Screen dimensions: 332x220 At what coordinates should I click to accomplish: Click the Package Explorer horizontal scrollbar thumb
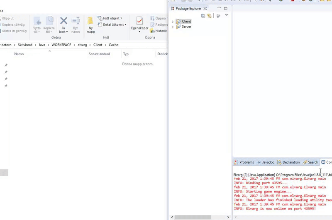point(193,218)
